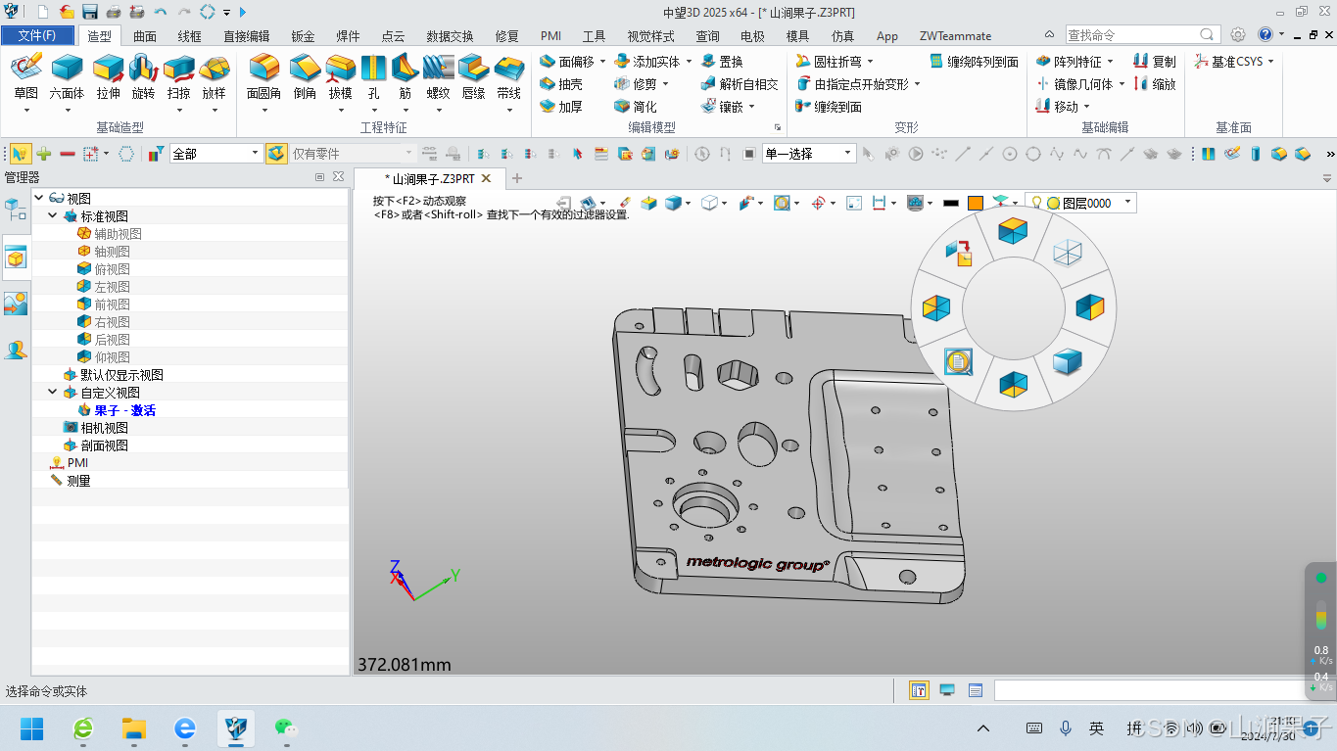Click the black line color swatch

pyautogui.click(x=951, y=203)
